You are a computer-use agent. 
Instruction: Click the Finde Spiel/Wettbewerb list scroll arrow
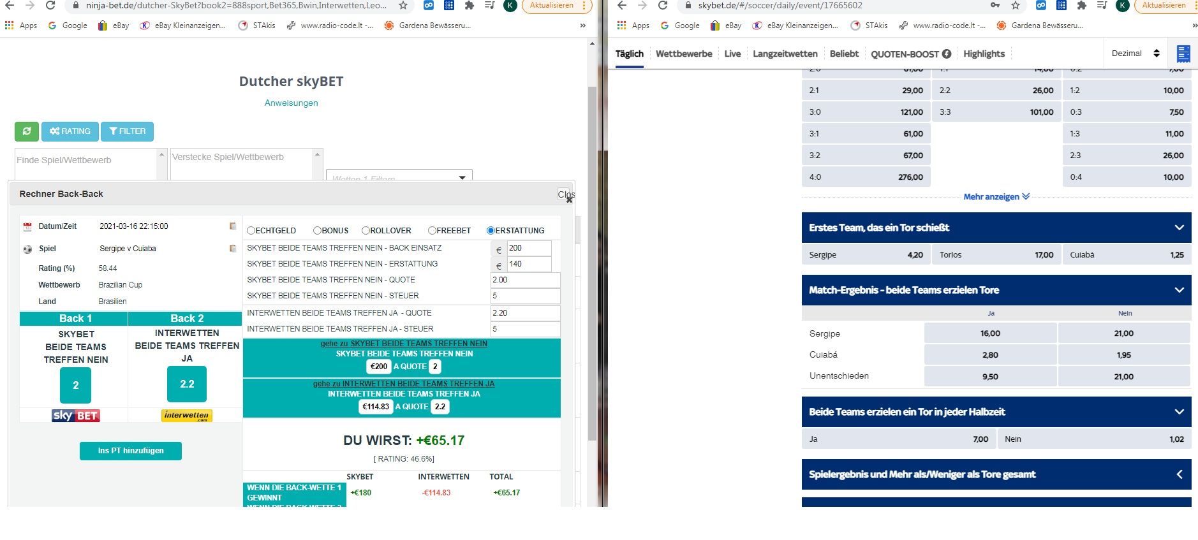[x=161, y=154]
